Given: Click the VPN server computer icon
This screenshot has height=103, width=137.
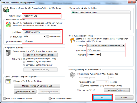Looking at the screenshot, I should pos(6,10).
